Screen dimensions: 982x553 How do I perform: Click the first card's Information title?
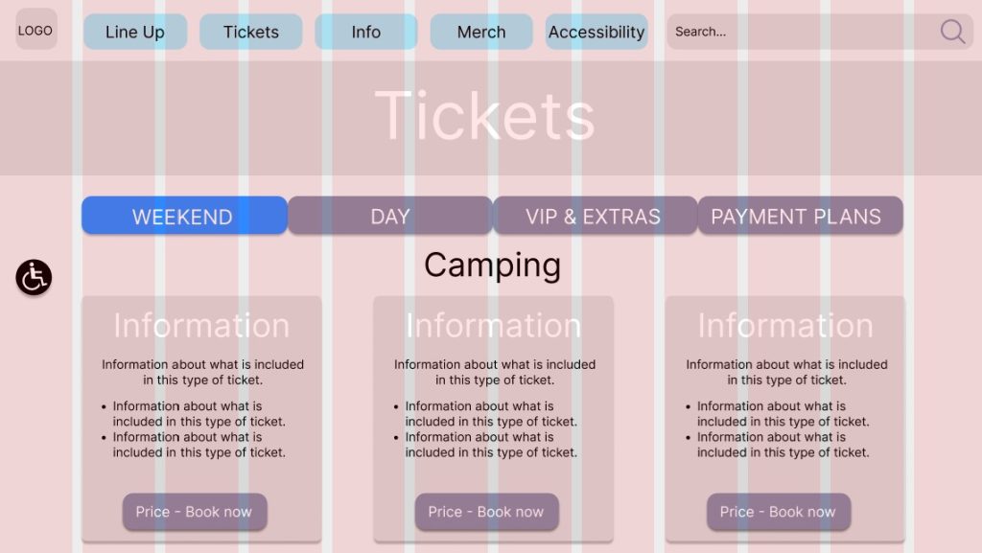pyautogui.click(x=201, y=326)
